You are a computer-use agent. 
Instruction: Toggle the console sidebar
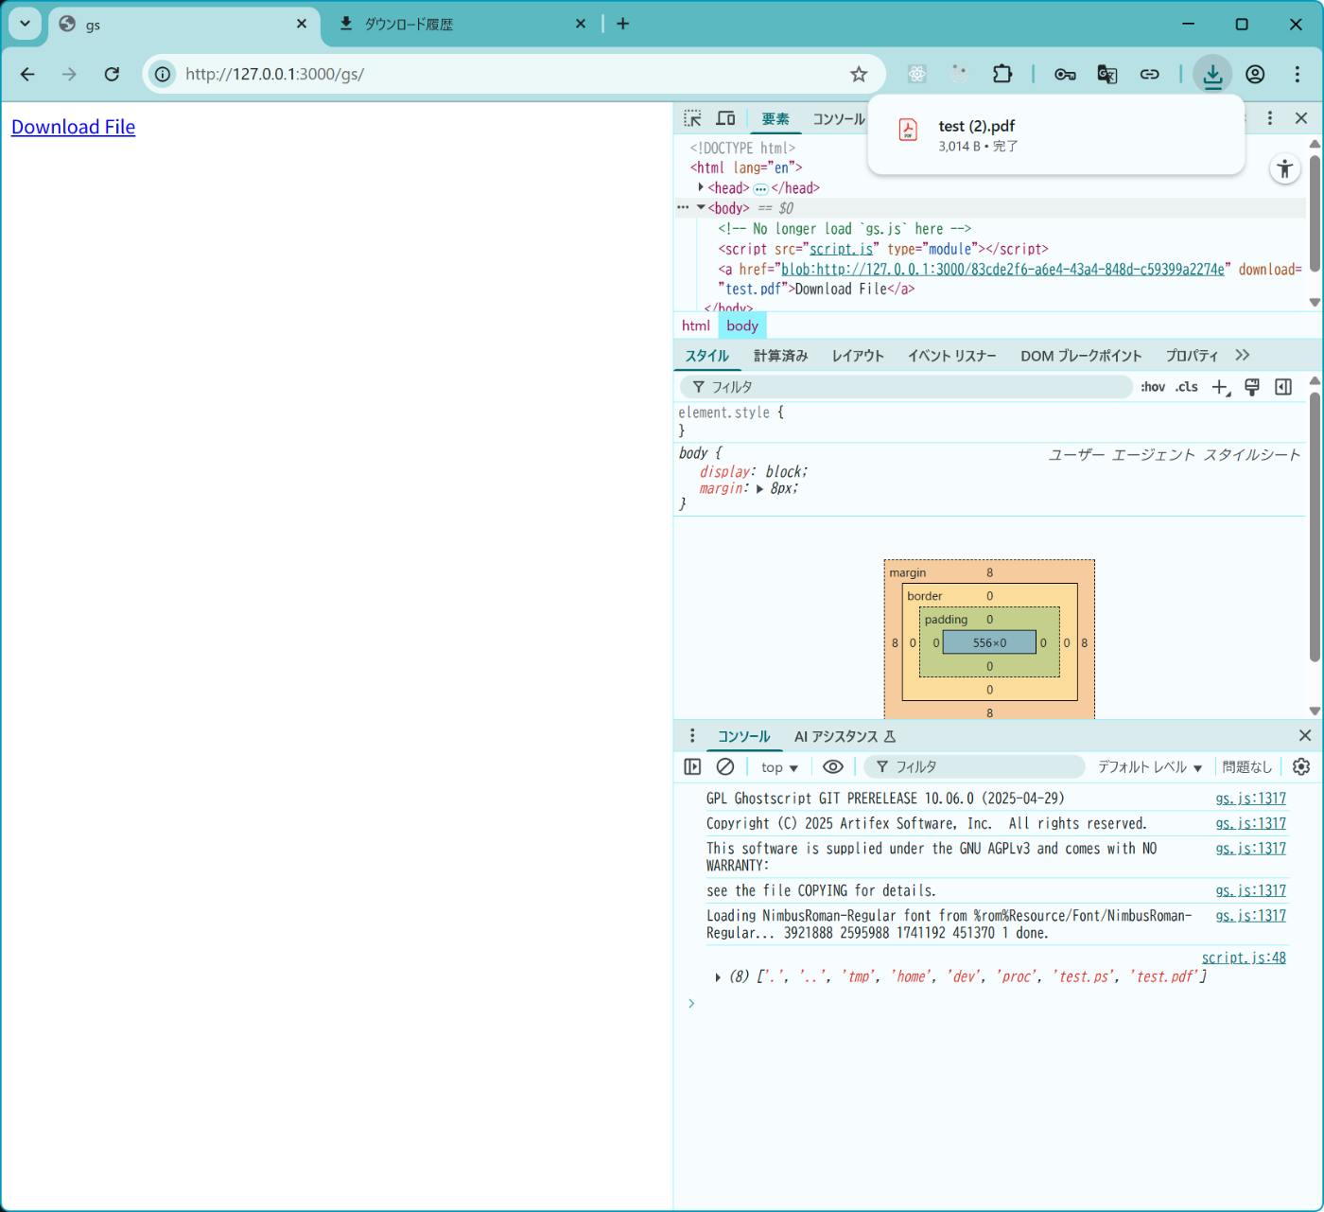pyautogui.click(x=692, y=766)
